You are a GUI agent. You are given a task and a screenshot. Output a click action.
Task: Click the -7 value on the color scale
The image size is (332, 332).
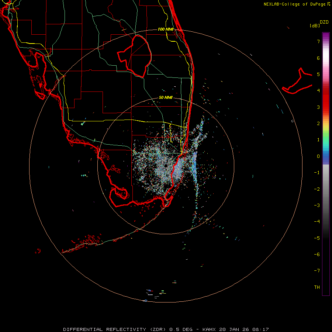317,271
